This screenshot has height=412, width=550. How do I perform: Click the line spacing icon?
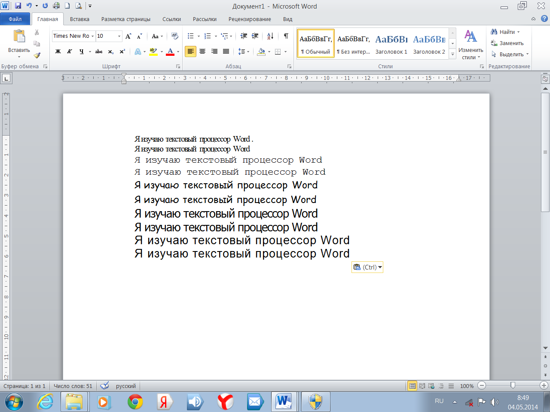241,51
